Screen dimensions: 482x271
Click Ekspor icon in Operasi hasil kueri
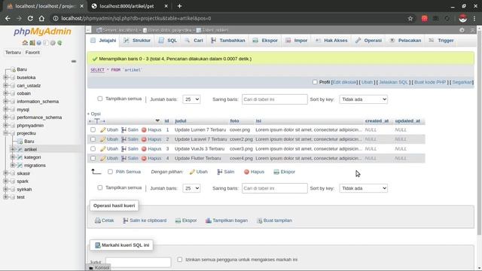(178, 221)
